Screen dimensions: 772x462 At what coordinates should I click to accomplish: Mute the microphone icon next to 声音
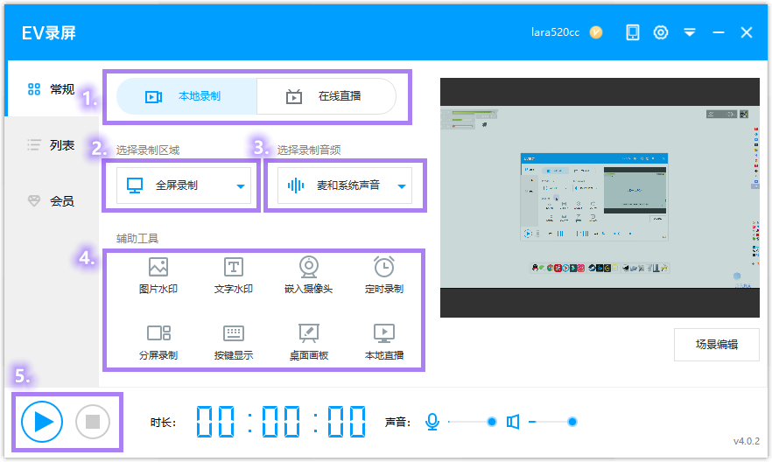click(432, 422)
